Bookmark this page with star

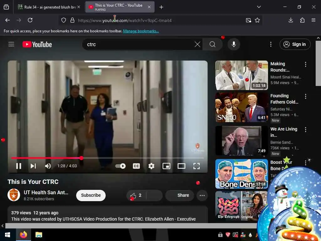pos(257,20)
